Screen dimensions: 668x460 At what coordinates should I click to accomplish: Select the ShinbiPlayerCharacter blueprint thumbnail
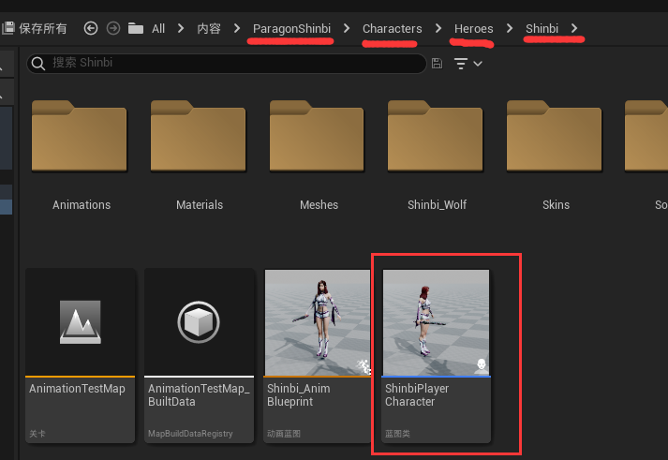click(x=436, y=322)
